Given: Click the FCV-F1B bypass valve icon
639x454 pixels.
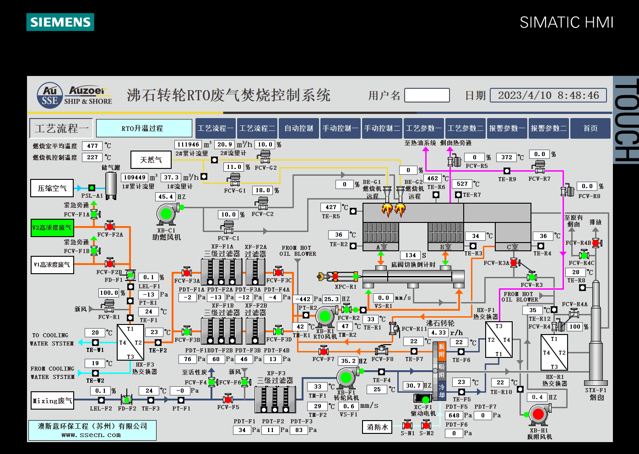Looking at the screenshot, I should 94,250.
